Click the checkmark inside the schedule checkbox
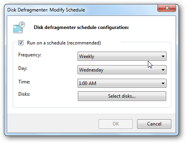The image size is (186, 143). (x=21, y=43)
